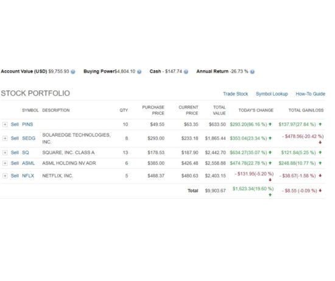The height and width of the screenshot is (281, 335).
Task: Click the PURCHASE PRICE column header
Action: 153,110
